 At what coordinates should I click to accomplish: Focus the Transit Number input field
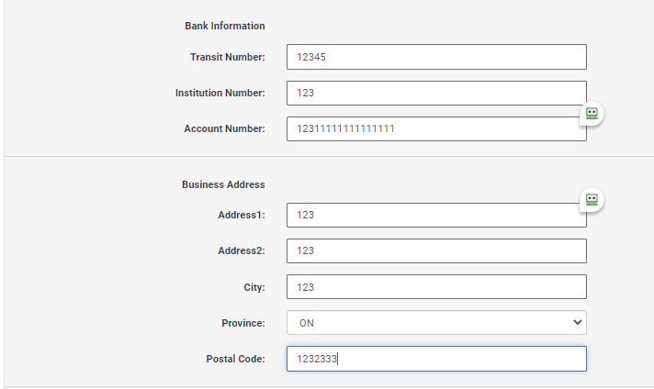[436, 57]
